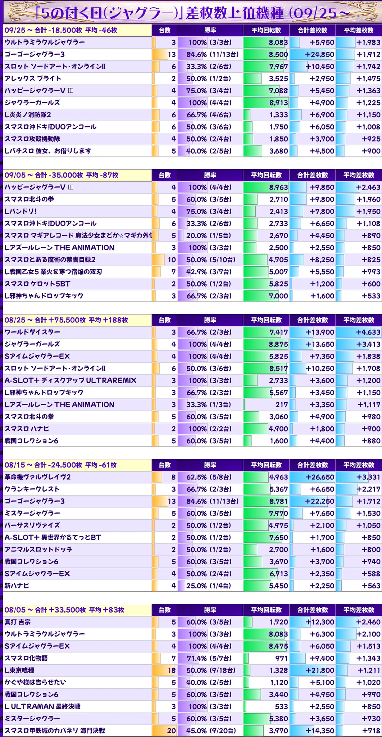Select スマスロ ケロット5BT row
The image size is (382, 737).
tap(192, 284)
